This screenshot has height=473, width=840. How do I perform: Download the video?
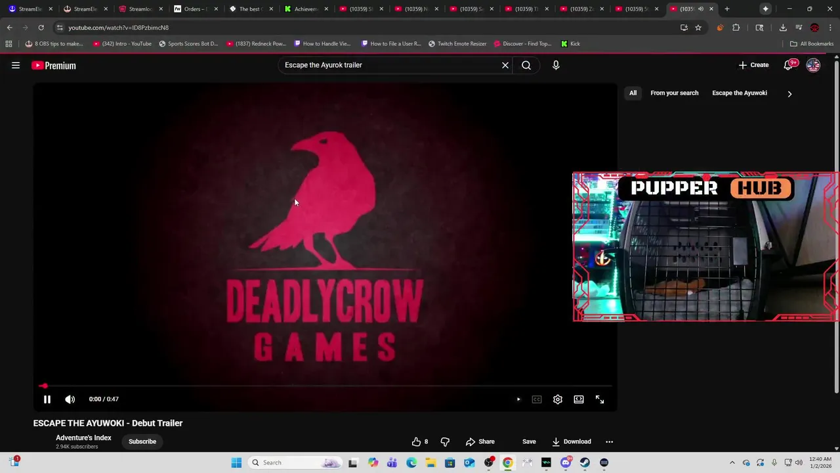pos(572,441)
